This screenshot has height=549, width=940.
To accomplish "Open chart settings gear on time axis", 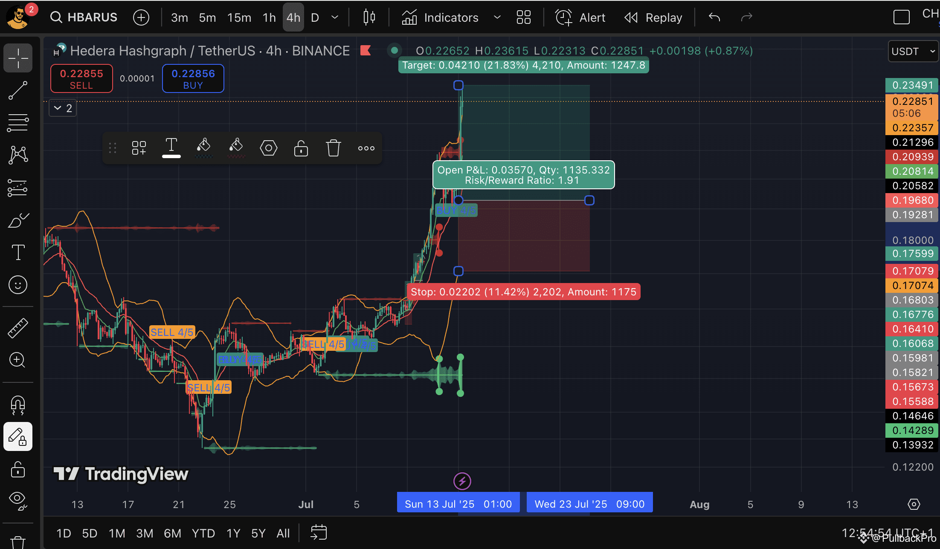I will (x=914, y=504).
